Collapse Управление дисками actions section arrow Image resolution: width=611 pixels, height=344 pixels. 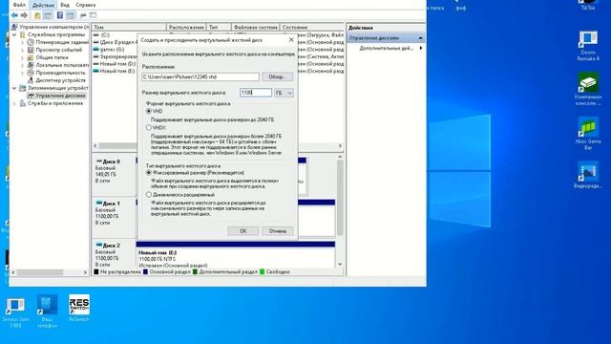tap(420, 38)
